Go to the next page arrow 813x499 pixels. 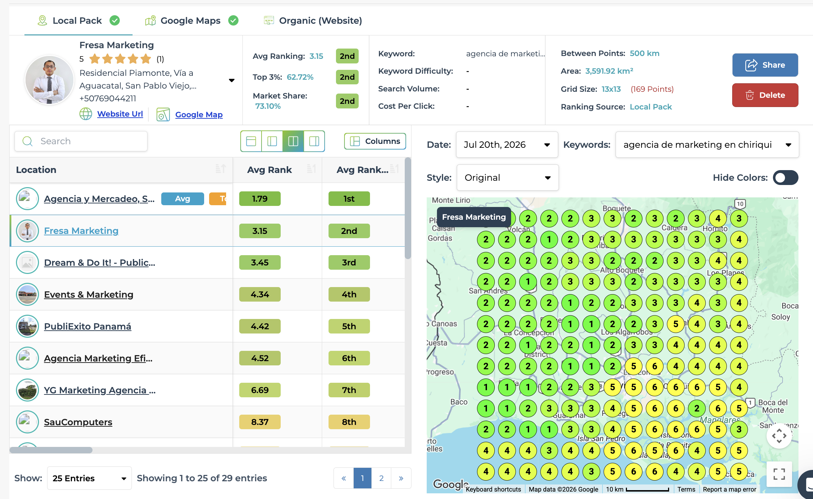point(401,478)
